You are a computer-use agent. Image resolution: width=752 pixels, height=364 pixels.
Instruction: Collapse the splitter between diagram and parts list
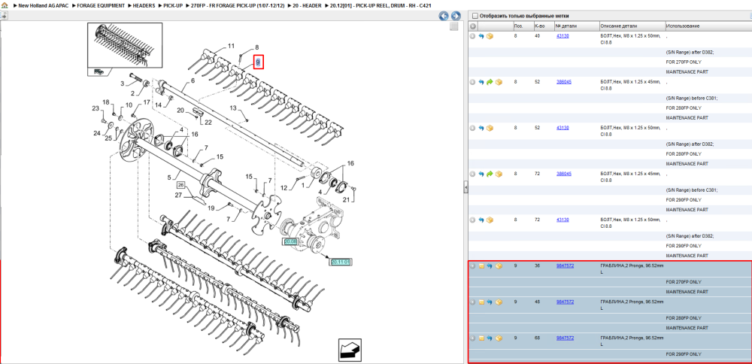tap(465, 187)
